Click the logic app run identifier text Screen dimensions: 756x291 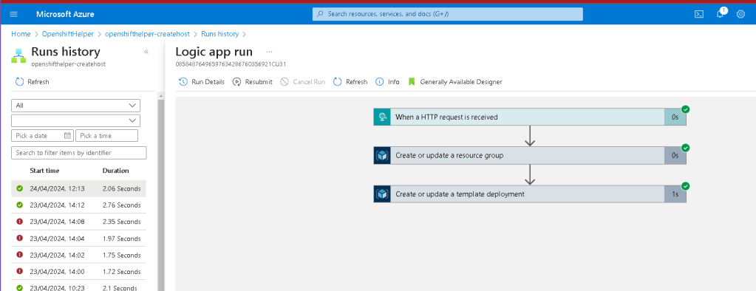tap(231, 64)
